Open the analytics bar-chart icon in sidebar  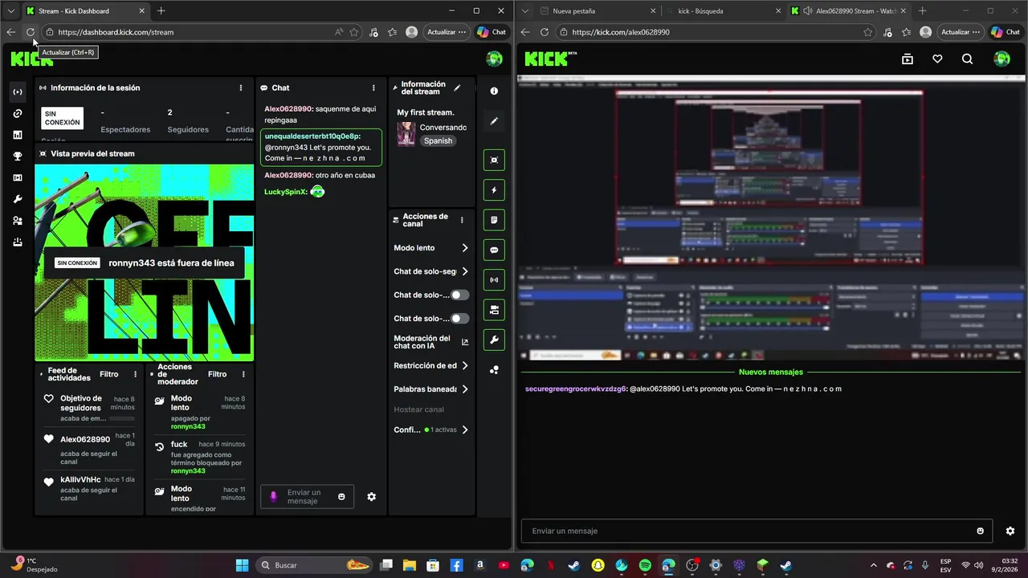pyautogui.click(x=18, y=135)
